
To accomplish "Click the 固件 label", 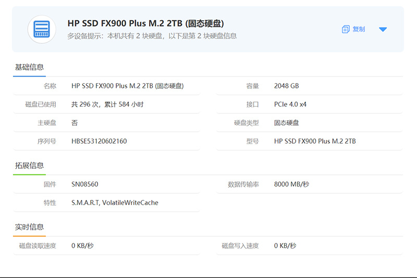I will pyautogui.click(x=50, y=184).
